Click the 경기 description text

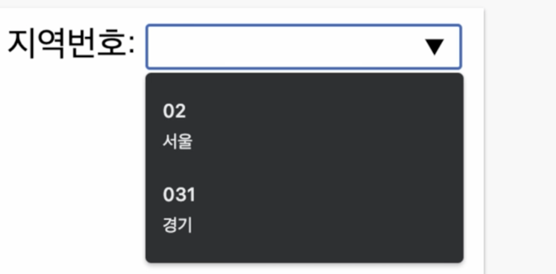click(177, 225)
